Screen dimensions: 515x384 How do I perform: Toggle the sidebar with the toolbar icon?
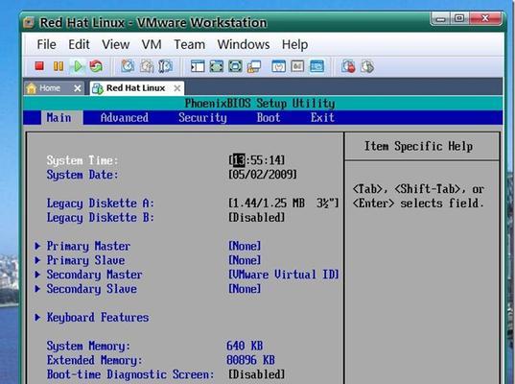tap(198, 66)
